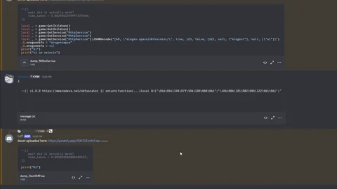Collapse the dump_NRbuOac.lua code preview
This screenshot has height=189, width=337.
click(24, 62)
